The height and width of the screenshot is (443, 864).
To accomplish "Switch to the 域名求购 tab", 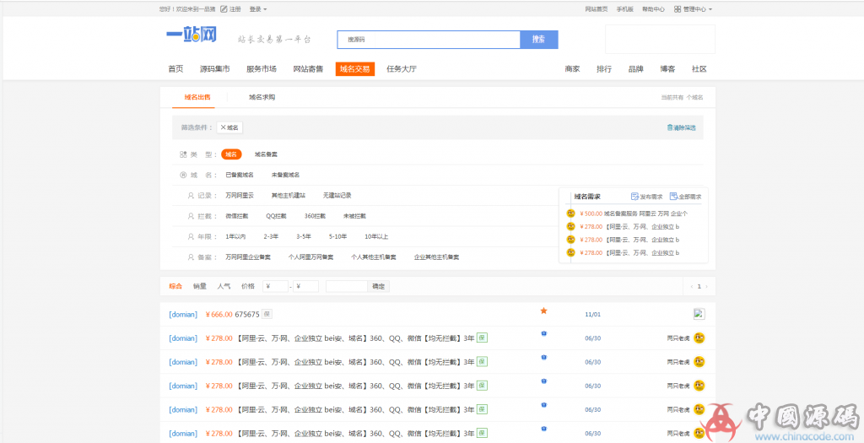I will [262, 97].
